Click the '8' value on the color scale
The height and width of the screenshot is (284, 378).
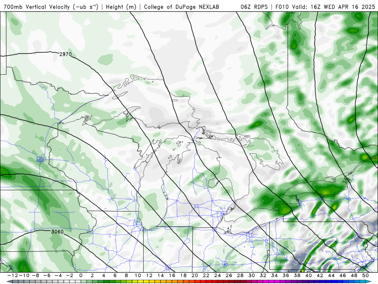(126, 275)
